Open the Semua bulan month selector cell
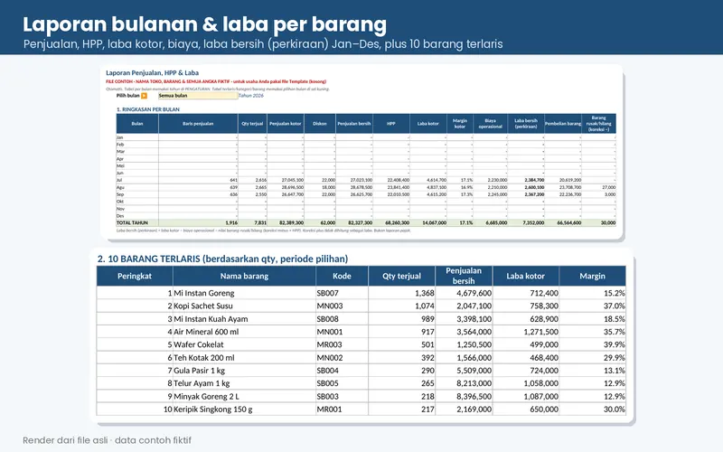This screenshot has height=452, width=723. (198, 96)
